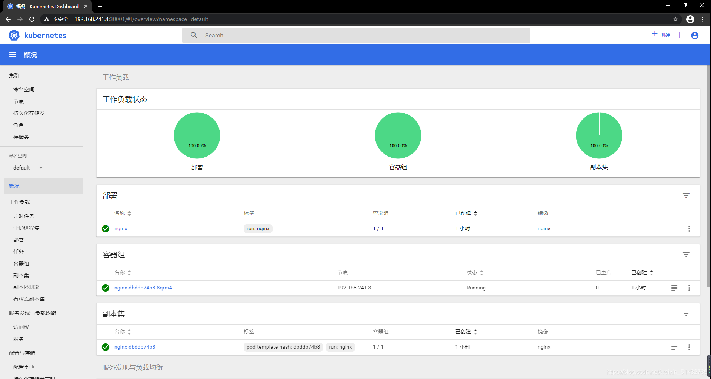Open pod nginx-dbddb74b8-8qrm4 link

pyautogui.click(x=143, y=288)
